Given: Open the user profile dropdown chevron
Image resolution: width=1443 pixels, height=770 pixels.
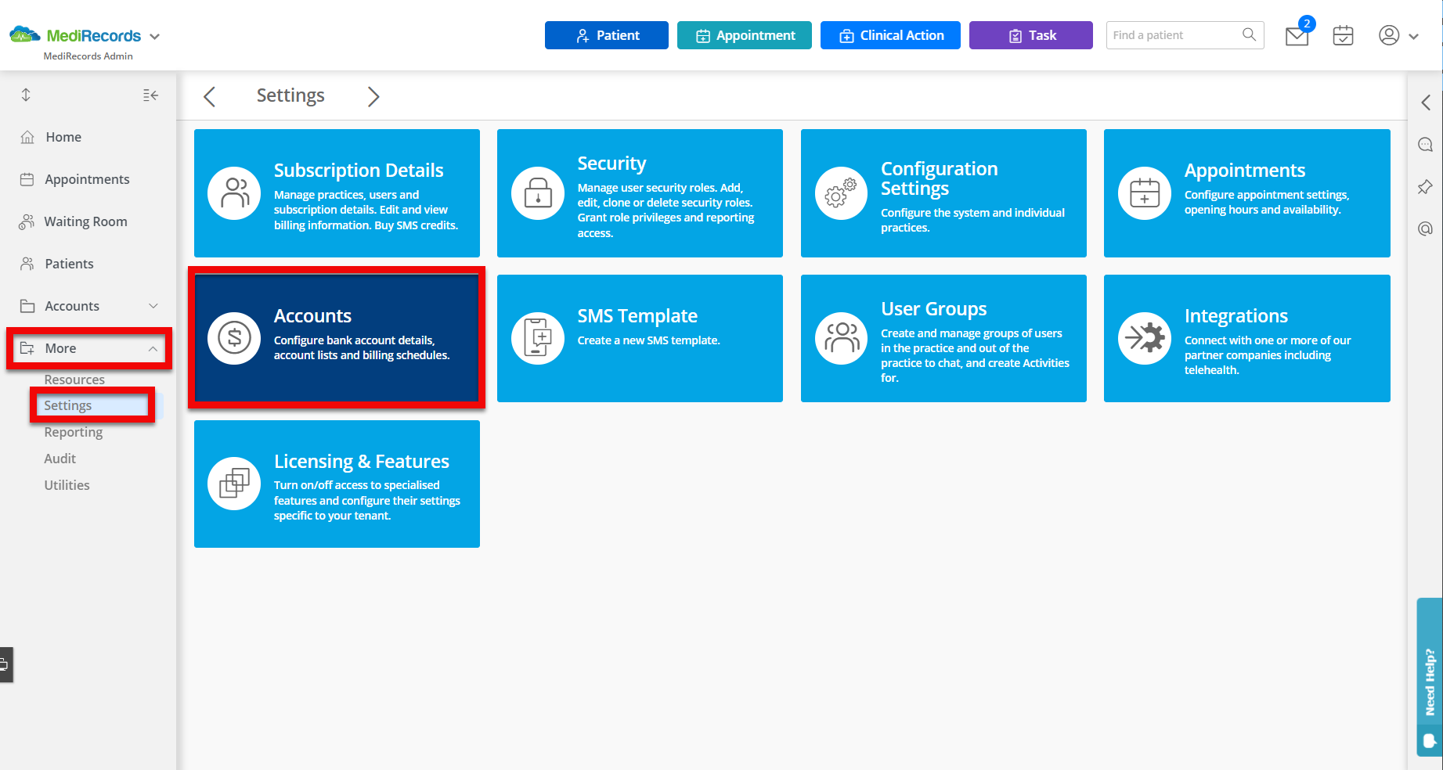Looking at the screenshot, I should (1415, 36).
